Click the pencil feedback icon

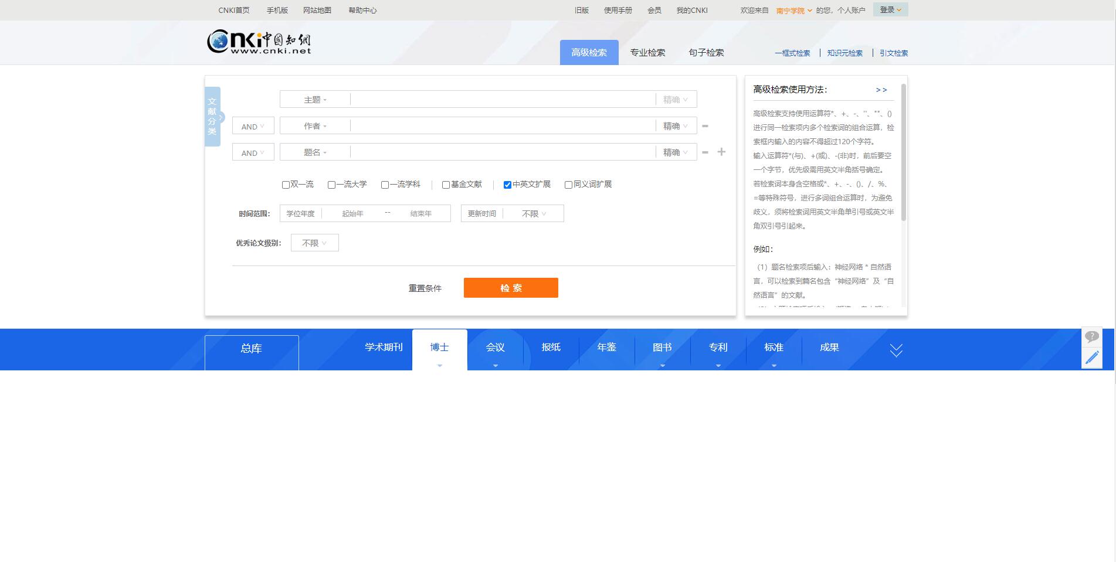1091,357
